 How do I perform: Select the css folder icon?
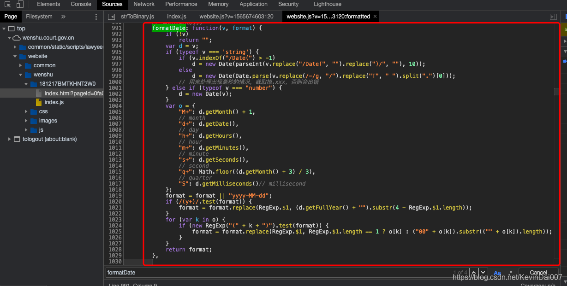pyautogui.click(x=33, y=111)
